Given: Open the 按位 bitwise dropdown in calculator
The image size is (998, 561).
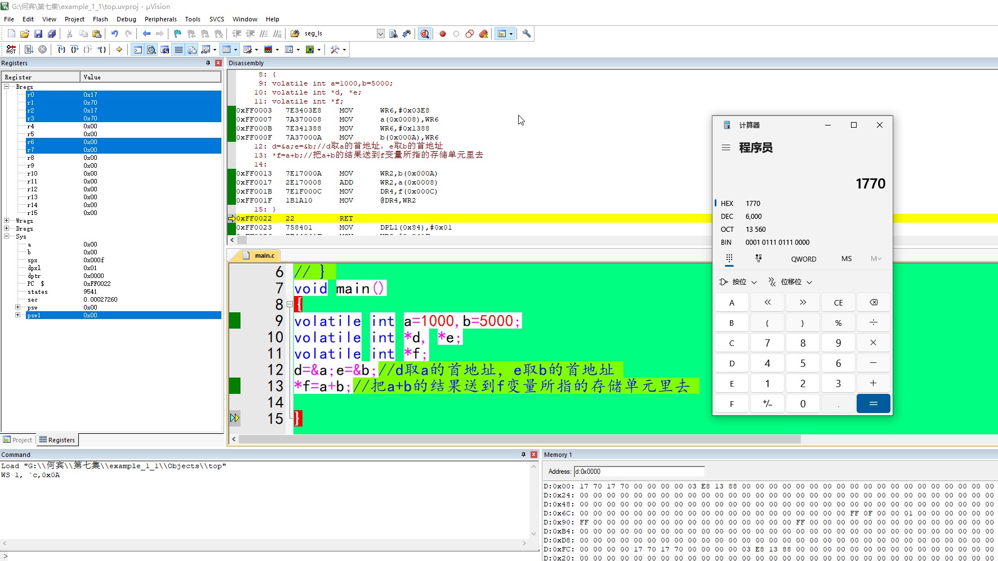Looking at the screenshot, I should pos(738,282).
